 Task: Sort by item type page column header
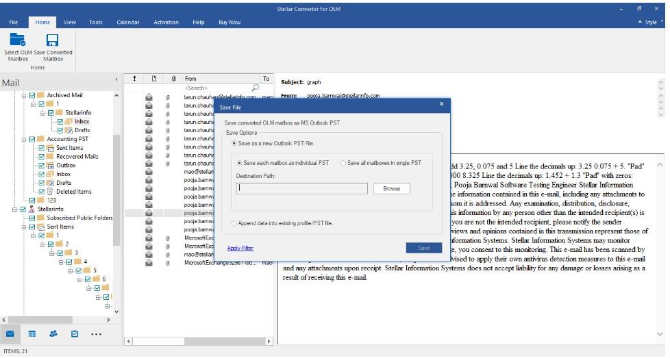tap(154, 79)
